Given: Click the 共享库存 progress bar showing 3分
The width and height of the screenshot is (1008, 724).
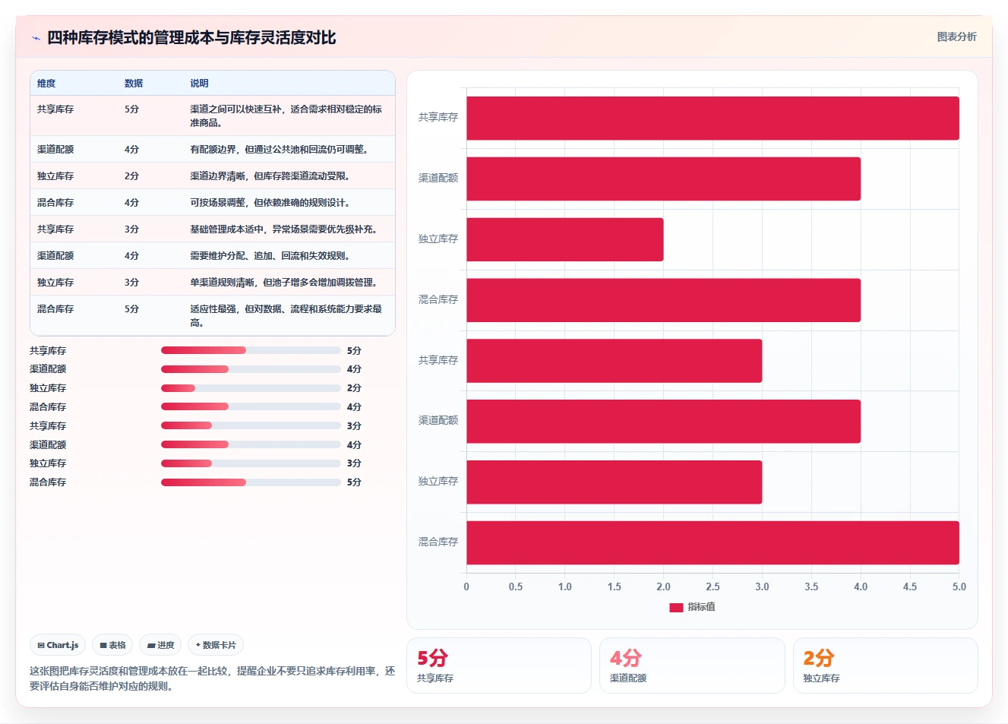Looking at the screenshot, I should tap(251, 425).
